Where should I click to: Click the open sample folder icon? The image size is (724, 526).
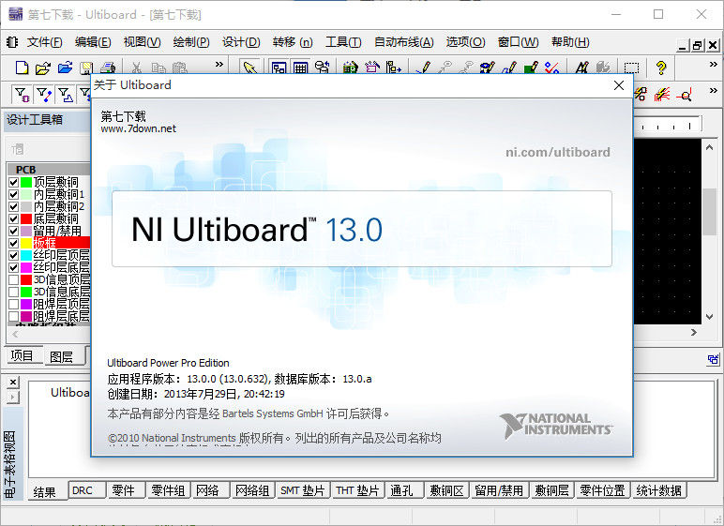[x=65, y=68]
